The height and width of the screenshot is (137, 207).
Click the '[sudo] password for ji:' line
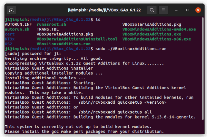pyautogui.click(x=33, y=54)
